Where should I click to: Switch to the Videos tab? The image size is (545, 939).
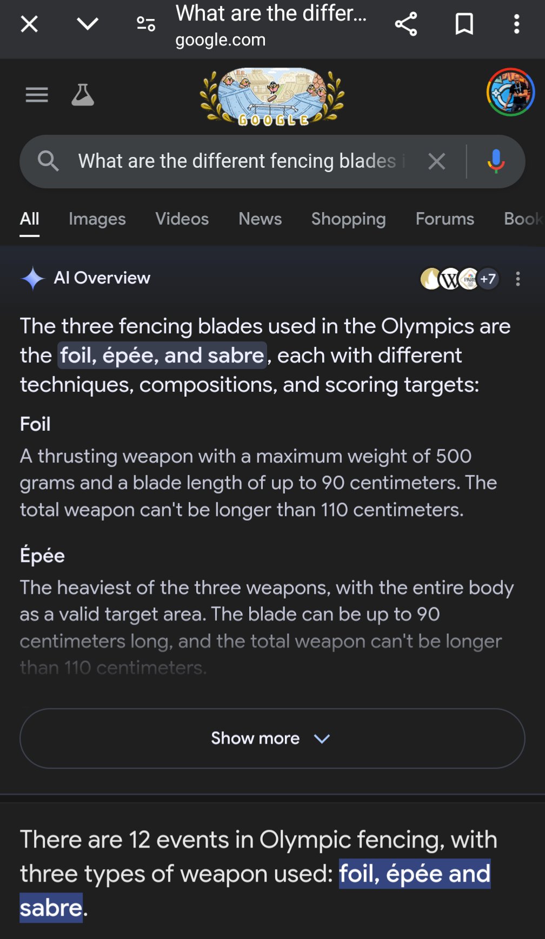[x=182, y=219]
